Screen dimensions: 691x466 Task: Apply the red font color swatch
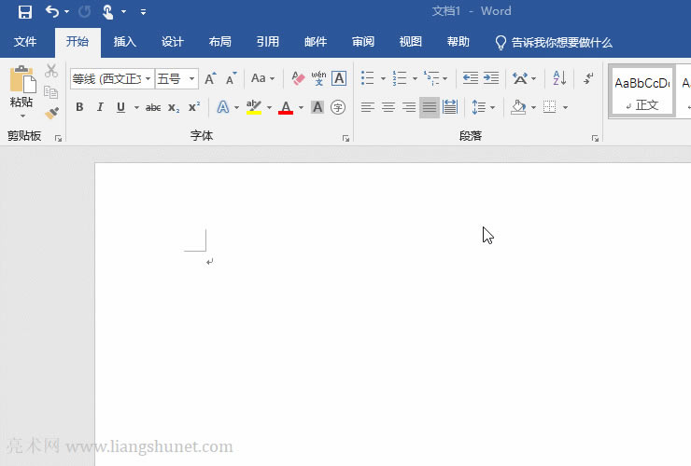[x=286, y=107]
